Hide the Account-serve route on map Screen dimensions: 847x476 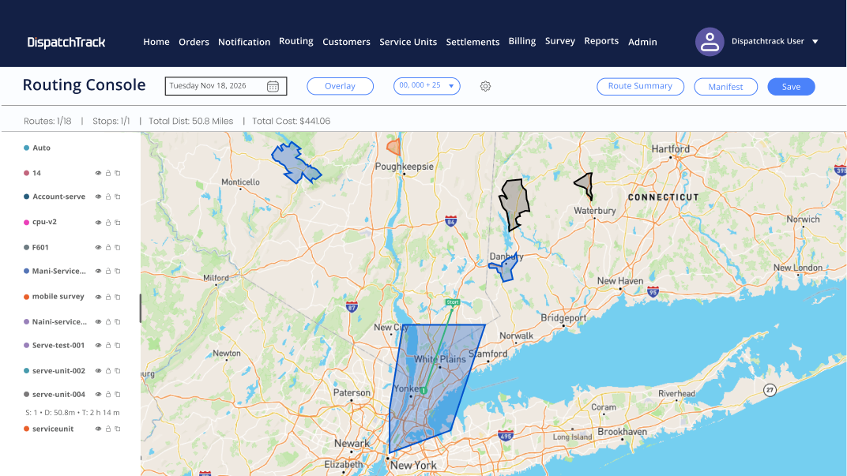(98, 197)
